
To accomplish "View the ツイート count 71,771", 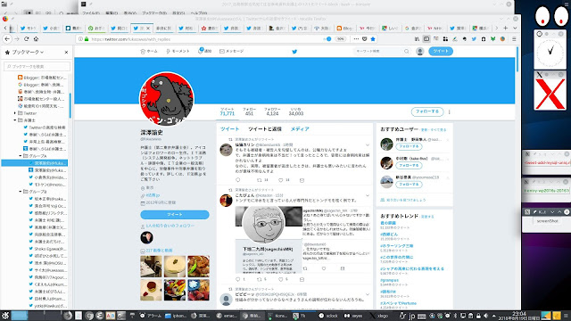I will (x=228, y=111).
